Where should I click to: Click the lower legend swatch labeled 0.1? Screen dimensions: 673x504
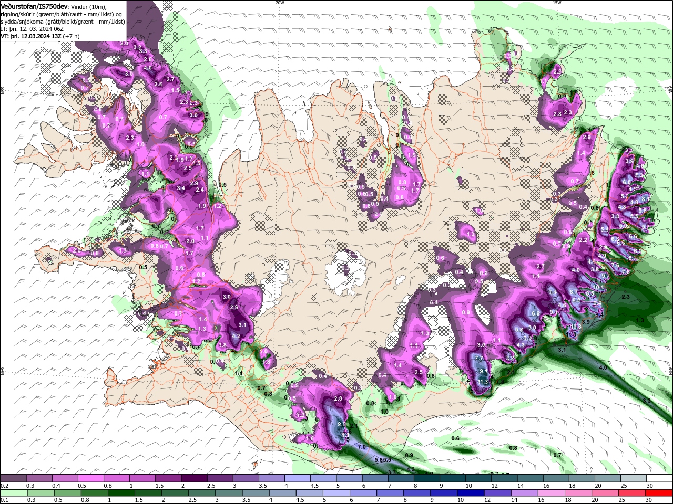point(14,493)
